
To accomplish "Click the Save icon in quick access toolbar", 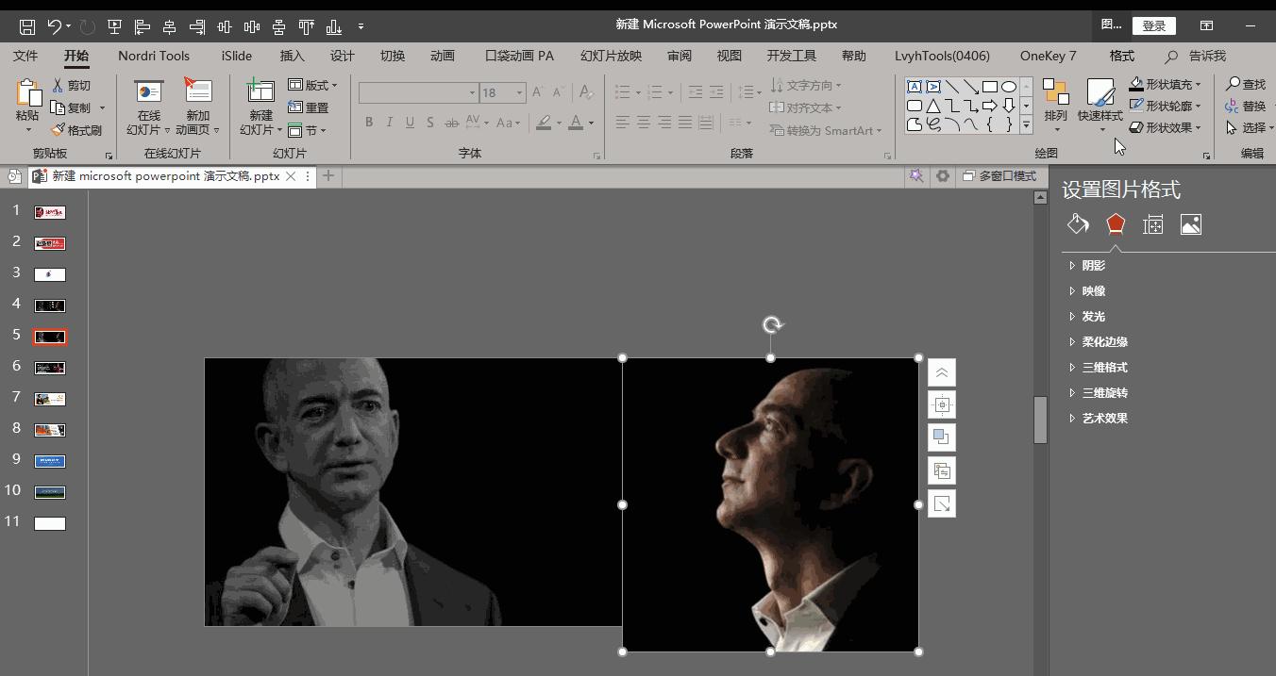I will pos(27,26).
